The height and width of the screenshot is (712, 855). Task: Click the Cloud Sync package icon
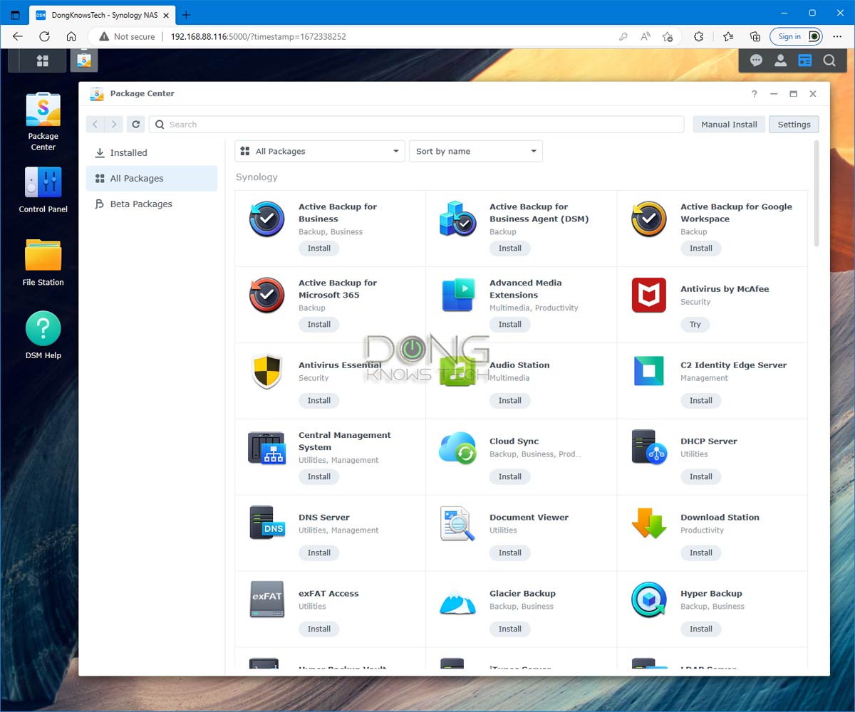457,448
